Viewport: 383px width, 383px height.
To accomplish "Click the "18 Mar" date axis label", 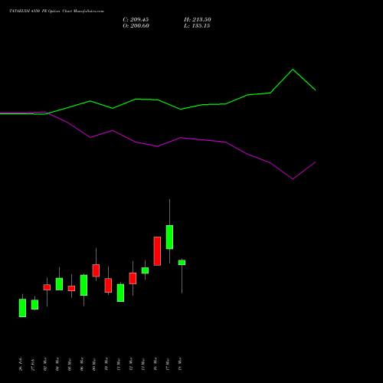I will tap(180, 364).
